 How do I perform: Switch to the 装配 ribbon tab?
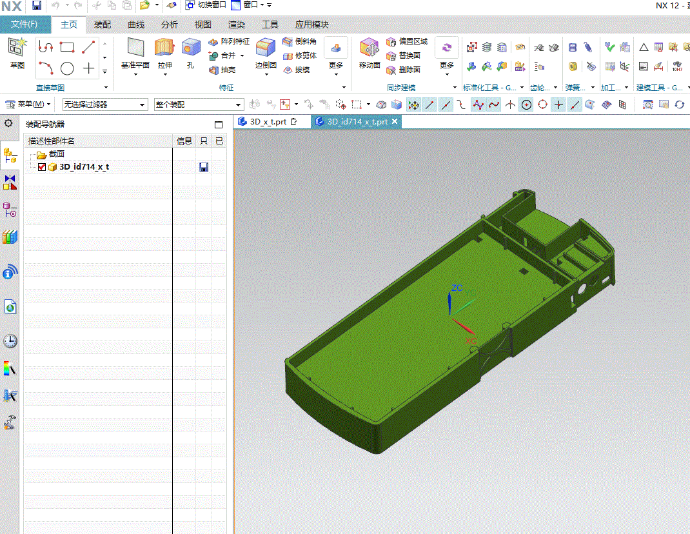pyautogui.click(x=102, y=25)
